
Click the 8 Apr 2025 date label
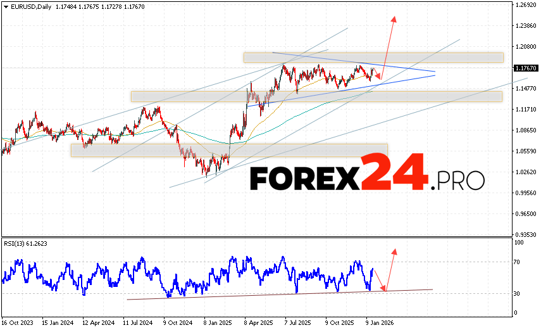(x=259, y=321)
